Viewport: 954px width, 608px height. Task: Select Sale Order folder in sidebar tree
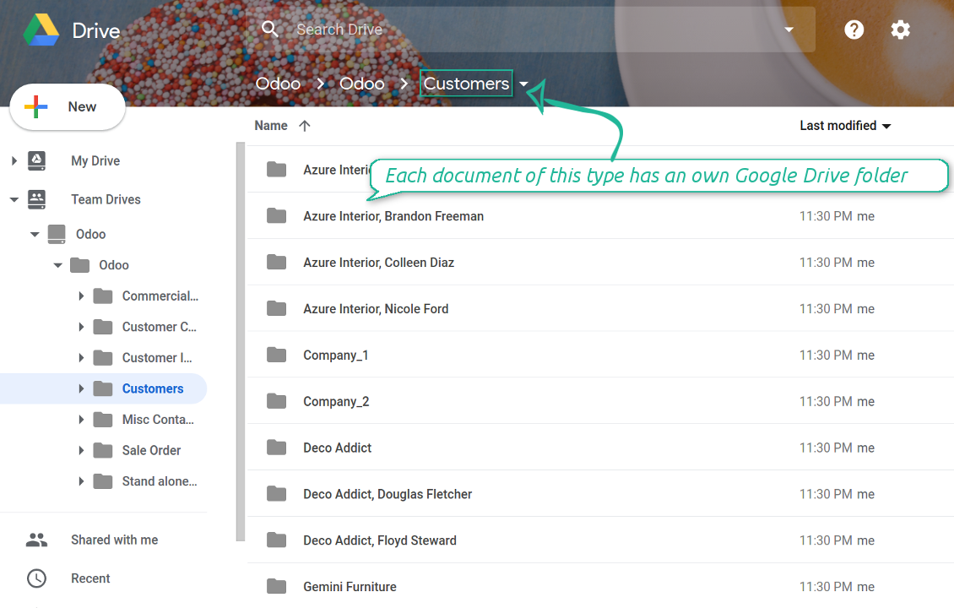[151, 450]
